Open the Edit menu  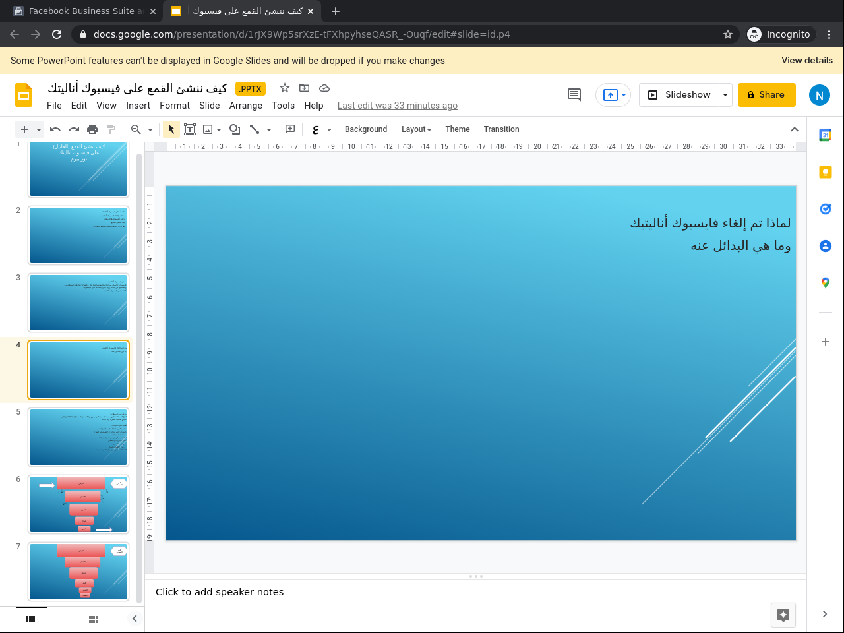[x=79, y=105]
